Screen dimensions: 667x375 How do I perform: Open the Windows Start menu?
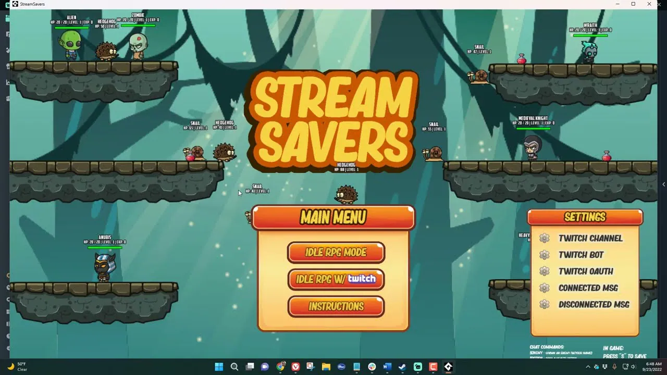pos(219,367)
